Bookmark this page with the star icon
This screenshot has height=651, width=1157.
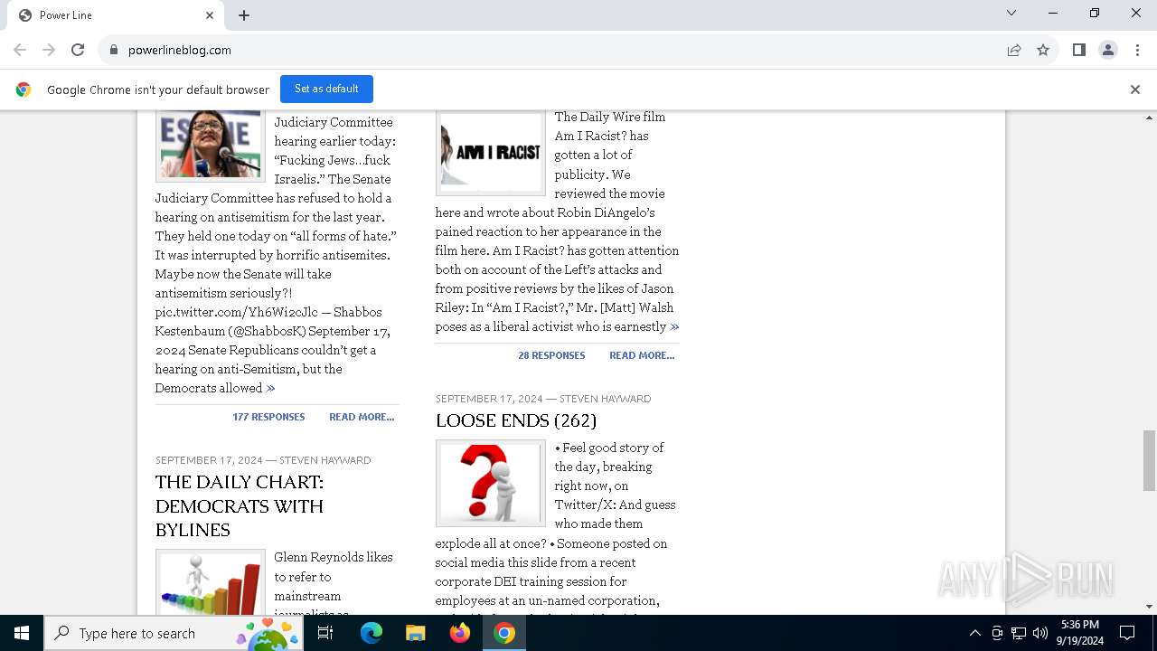1043,50
